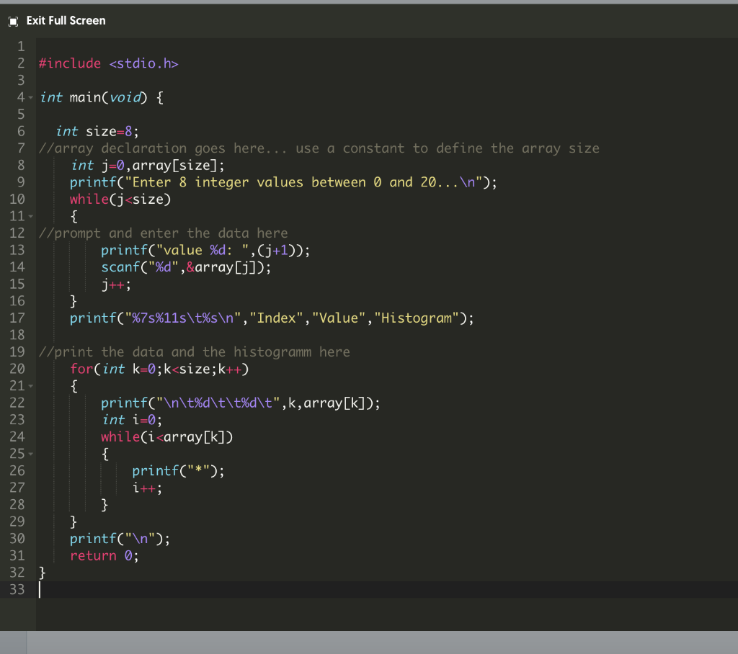Click the 'int size=8;' statement
The width and height of the screenshot is (738, 654).
[97, 131]
